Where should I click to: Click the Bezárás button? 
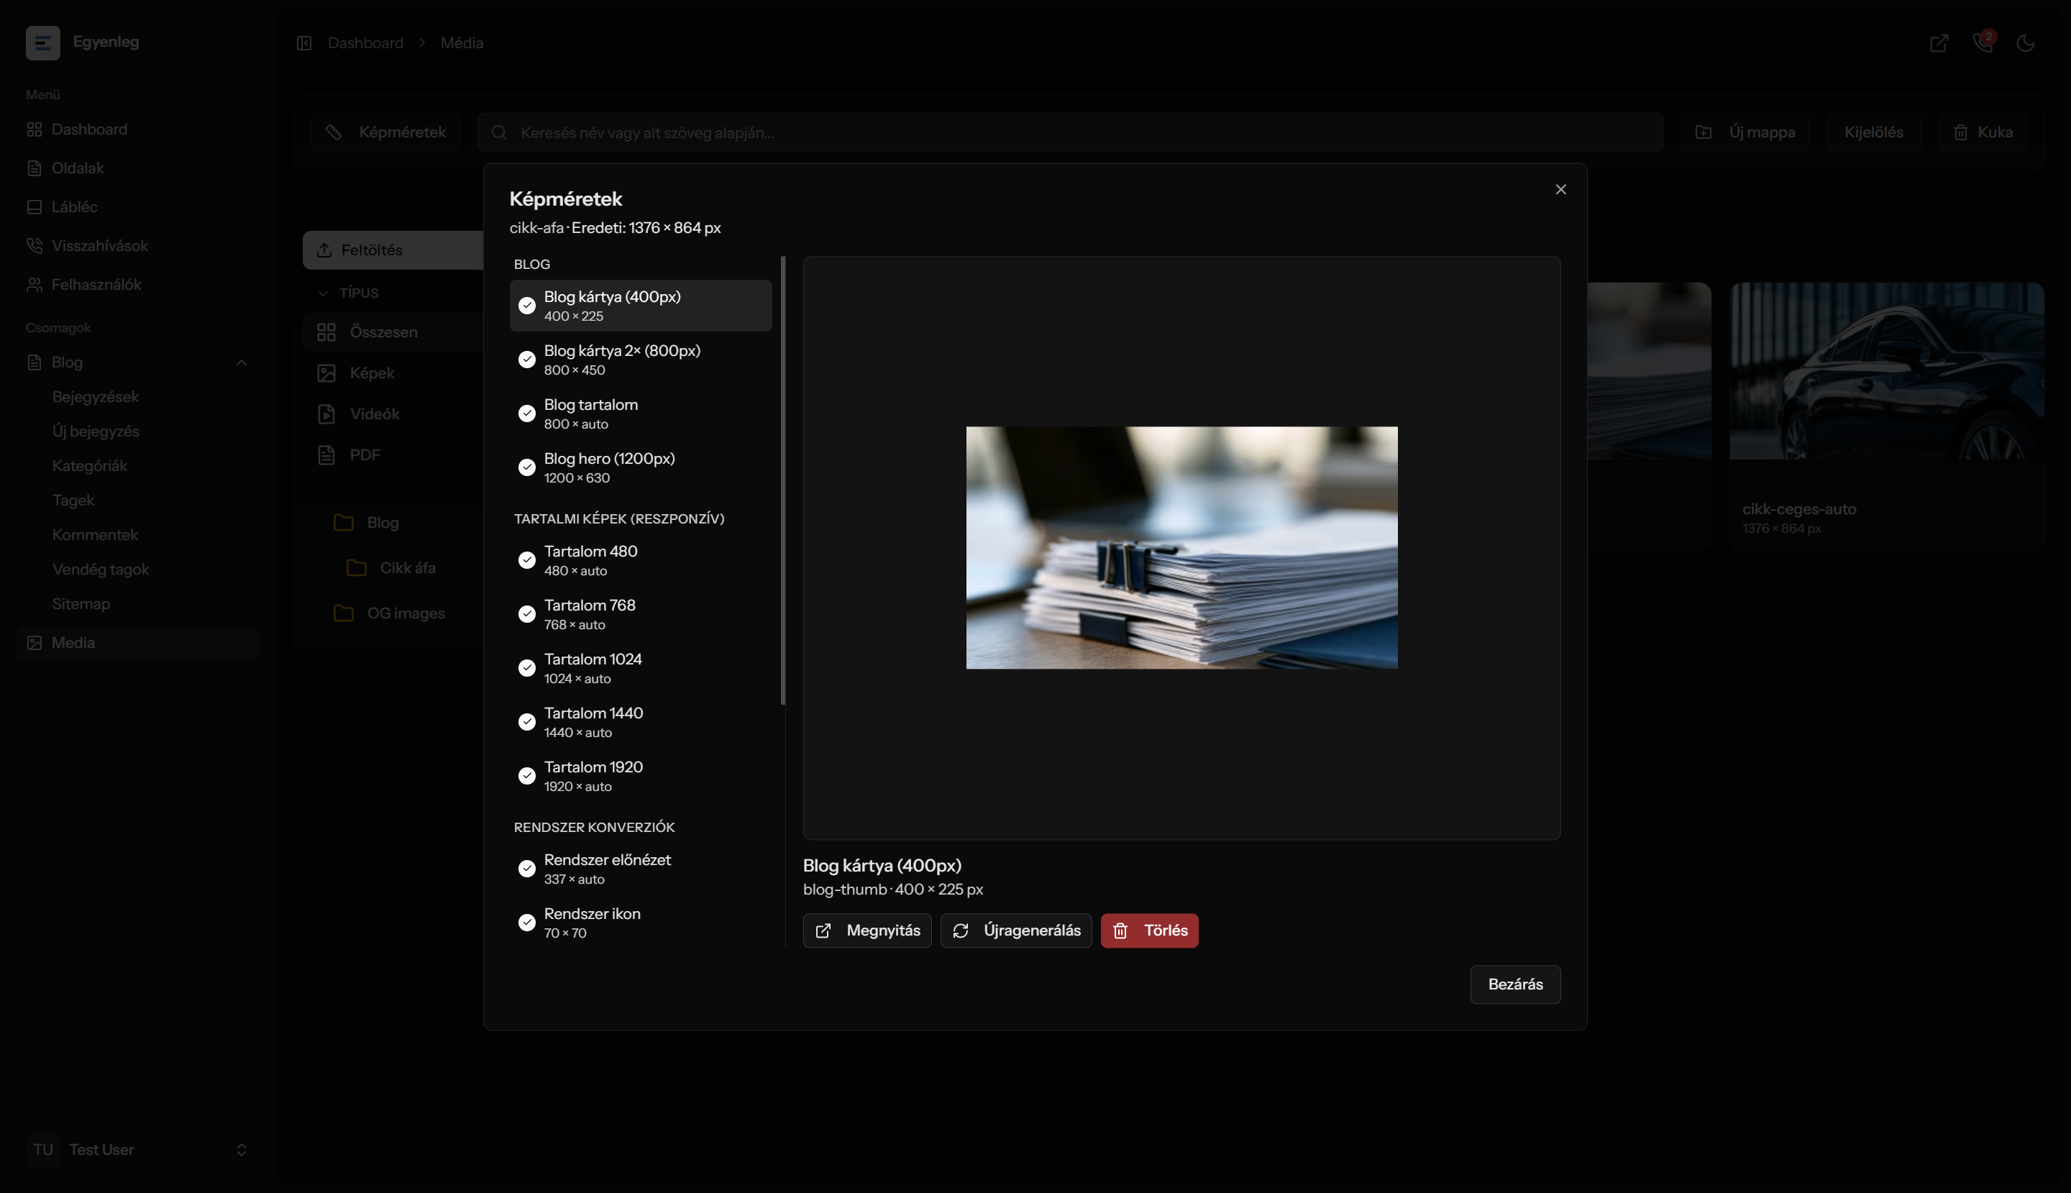click(1516, 985)
